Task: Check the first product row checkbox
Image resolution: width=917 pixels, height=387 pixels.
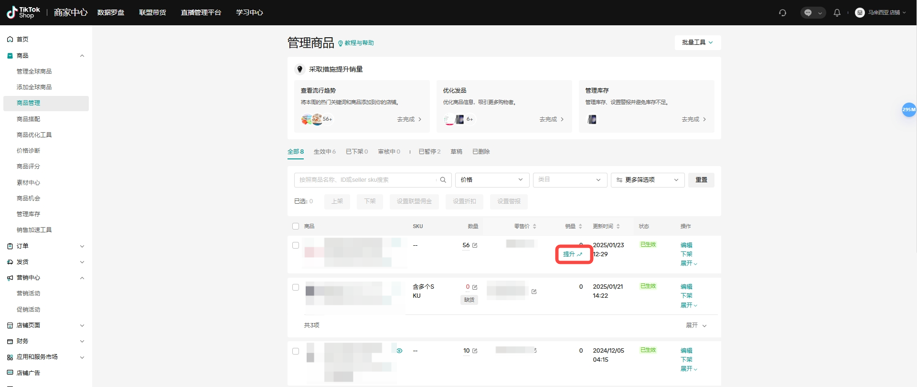Action: (x=296, y=245)
